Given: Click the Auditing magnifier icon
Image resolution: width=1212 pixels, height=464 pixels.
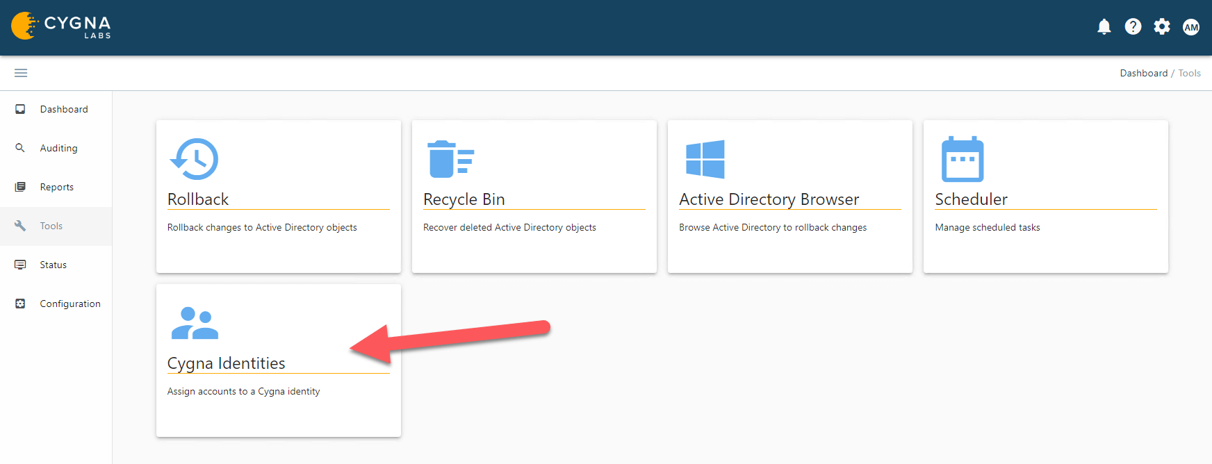Looking at the screenshot, I should tap(20, 148).
